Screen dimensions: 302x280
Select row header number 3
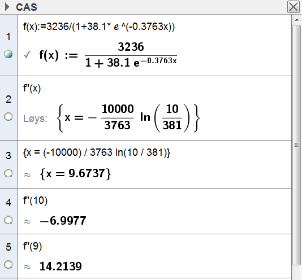click(8, 156)
